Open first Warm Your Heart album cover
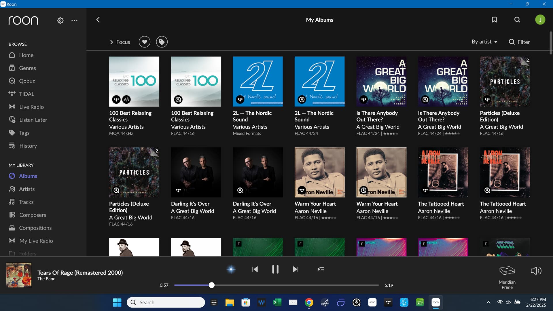 (319, 172)
